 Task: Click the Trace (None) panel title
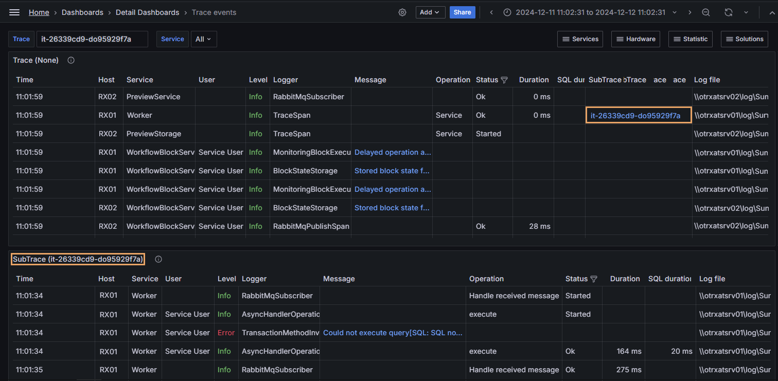point(36,60)
